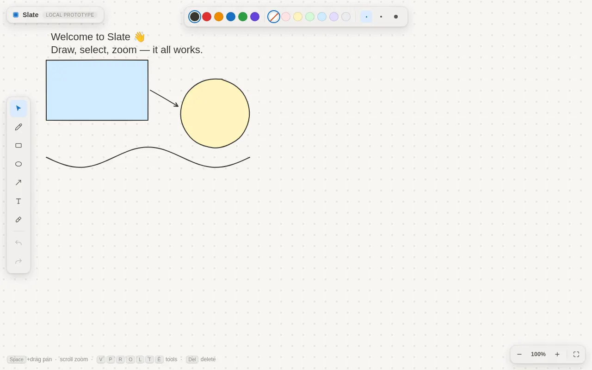Click the V key hint
The height and width of the screenshot is (370, 592).
tap(101, 359)
